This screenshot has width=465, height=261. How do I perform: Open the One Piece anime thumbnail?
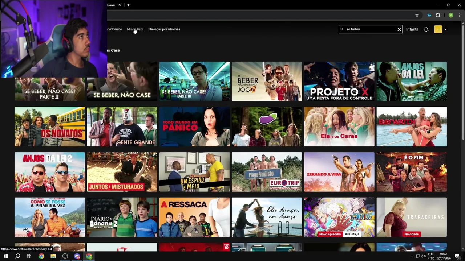tap(339, 217)
